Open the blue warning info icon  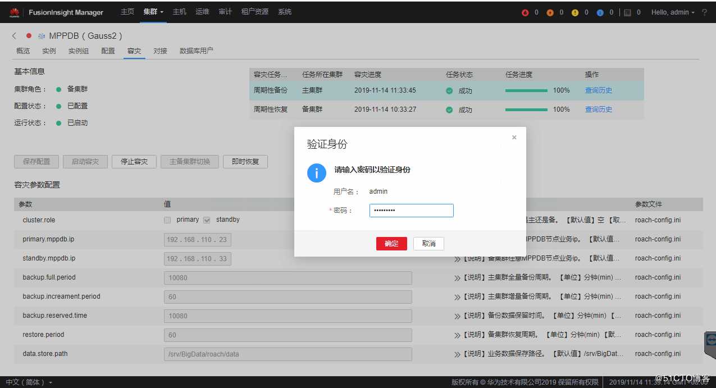pyautogui.click(x=601, y=12)
